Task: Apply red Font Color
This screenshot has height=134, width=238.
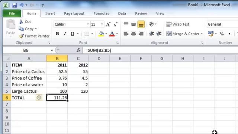Action: click(x=112, y=33)
